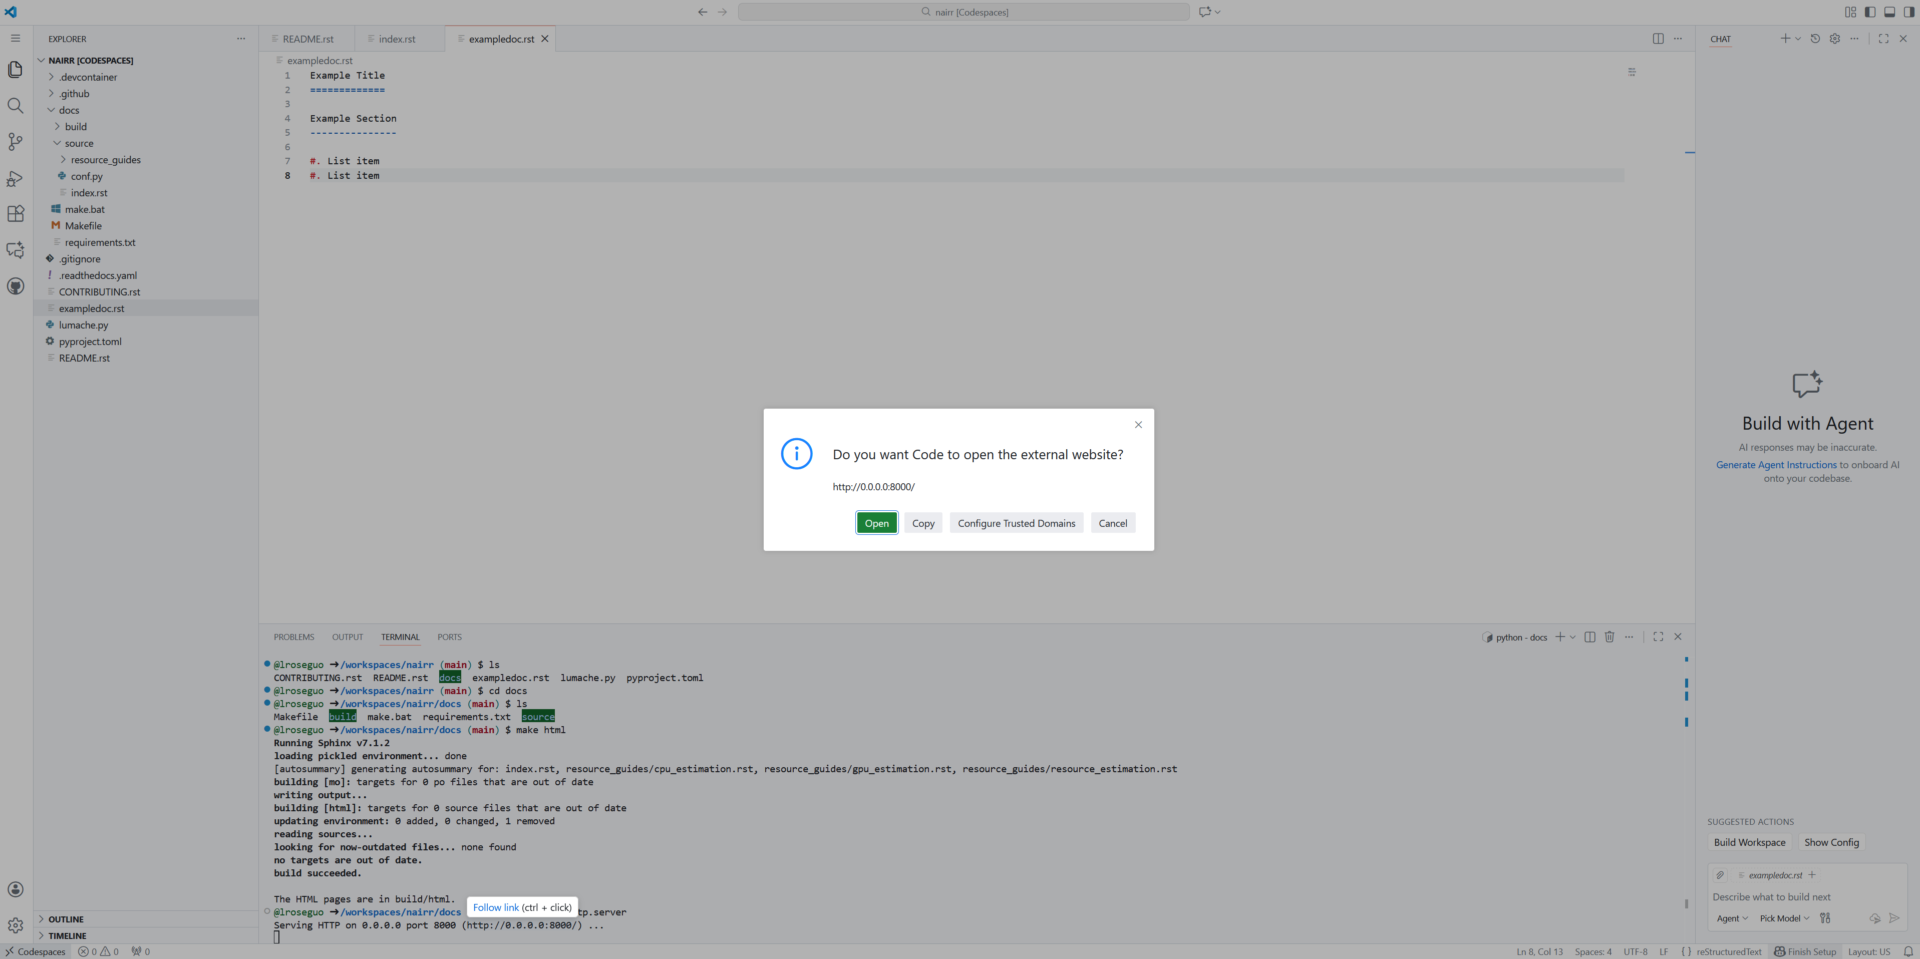Open chat settings gear

pyautogui.click(x=1834, y=39)
